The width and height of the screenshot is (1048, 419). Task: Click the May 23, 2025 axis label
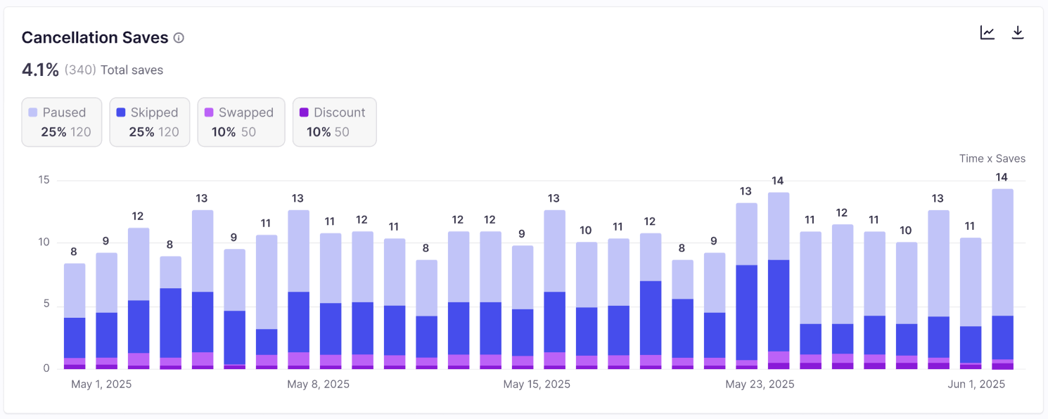(x=760, y=385)
